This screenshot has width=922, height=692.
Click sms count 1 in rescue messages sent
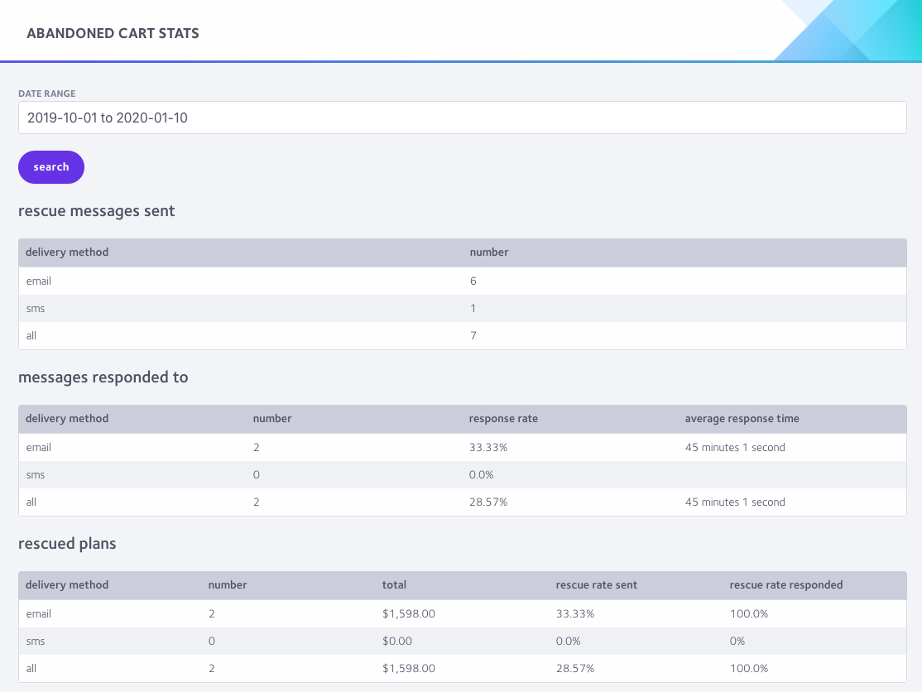473,308
